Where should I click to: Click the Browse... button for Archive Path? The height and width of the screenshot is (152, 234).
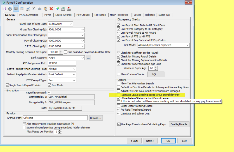point(96,118)
